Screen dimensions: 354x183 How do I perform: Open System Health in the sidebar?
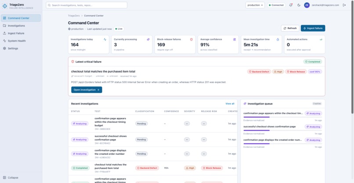tap(21, 41)
